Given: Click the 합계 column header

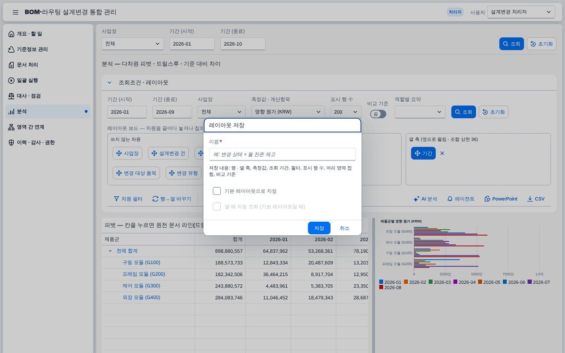Looking at the screenshot, I should pos(220,240).
